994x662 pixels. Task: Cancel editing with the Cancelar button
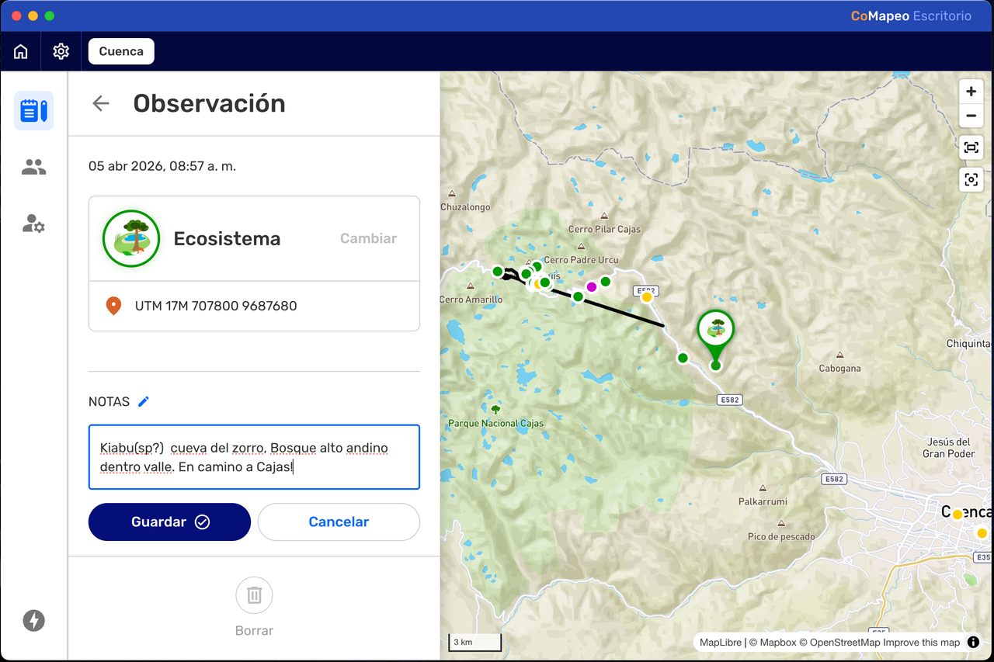click(x=339, y=522)
